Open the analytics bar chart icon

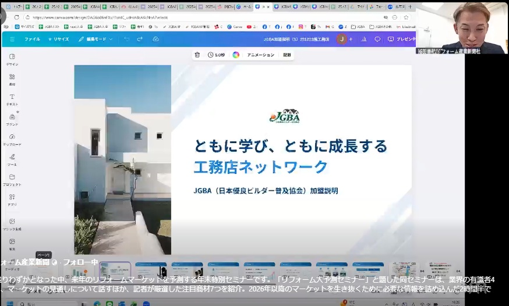tap(364, 39)
